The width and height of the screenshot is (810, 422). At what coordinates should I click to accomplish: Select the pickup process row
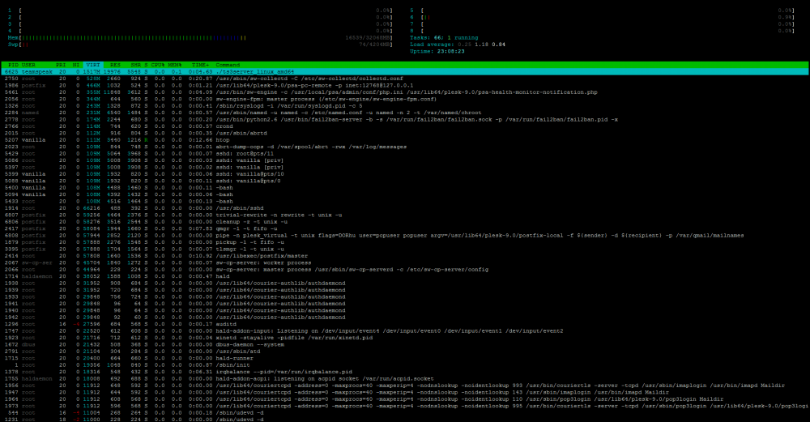click(405, 242)
